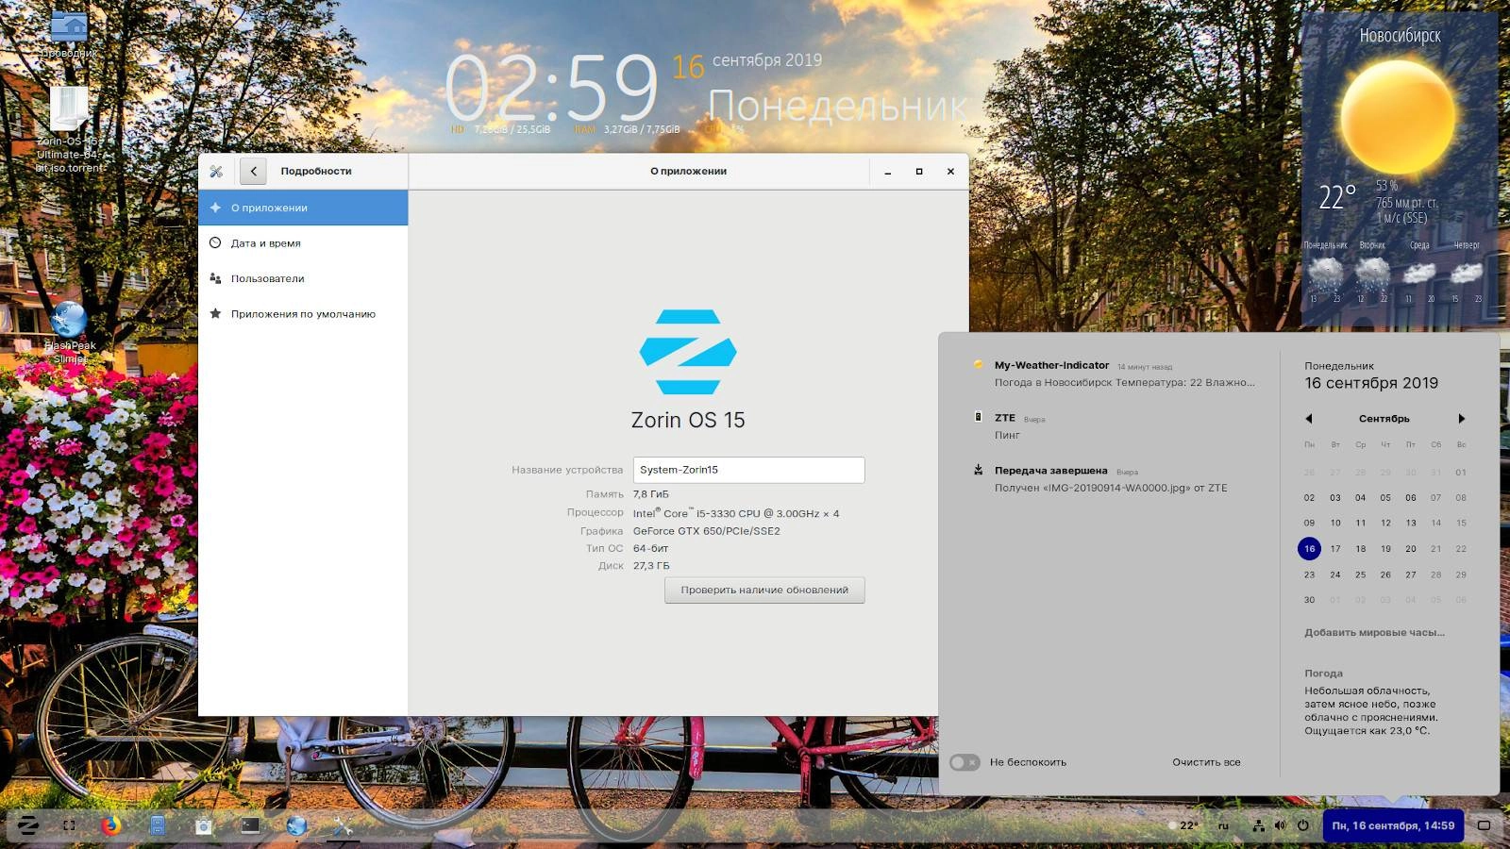The width and height of the screenshot is (1510, 849).
Task: Open the Software store bag taskbar icon
Action: [203, 825]
